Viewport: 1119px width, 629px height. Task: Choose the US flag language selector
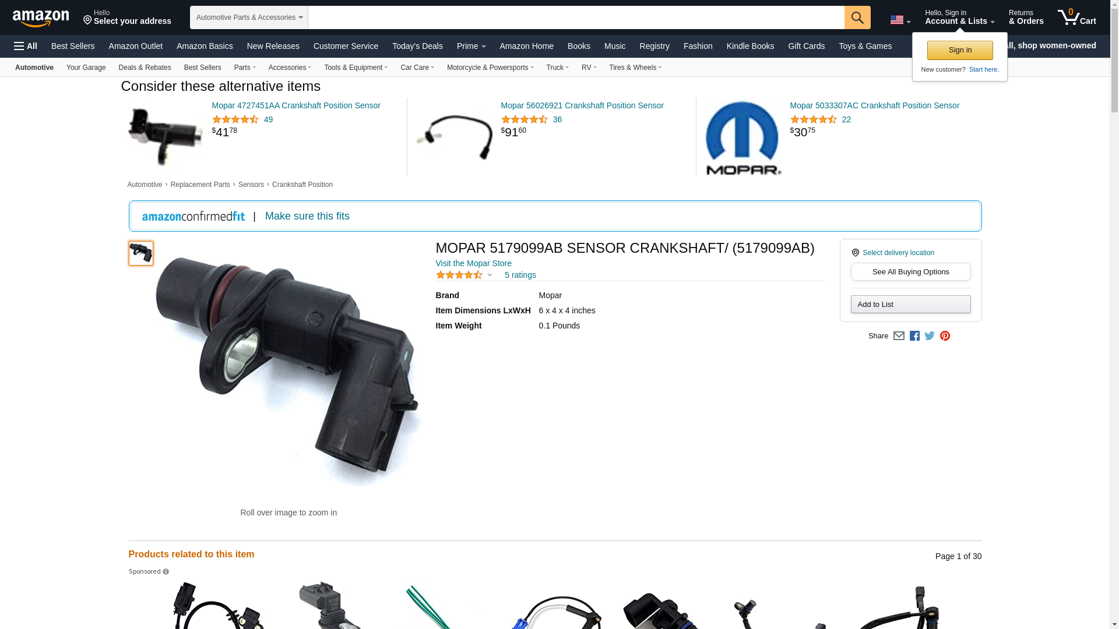click(900, 20)
